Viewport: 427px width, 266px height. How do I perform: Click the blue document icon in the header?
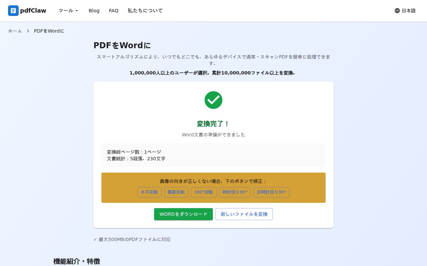point(13,11)
